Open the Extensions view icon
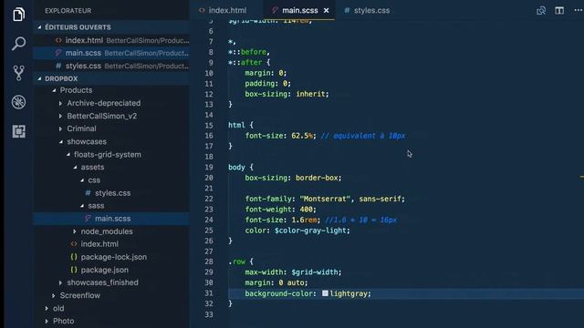The image size is (584, 328). (x=18, y=131)
